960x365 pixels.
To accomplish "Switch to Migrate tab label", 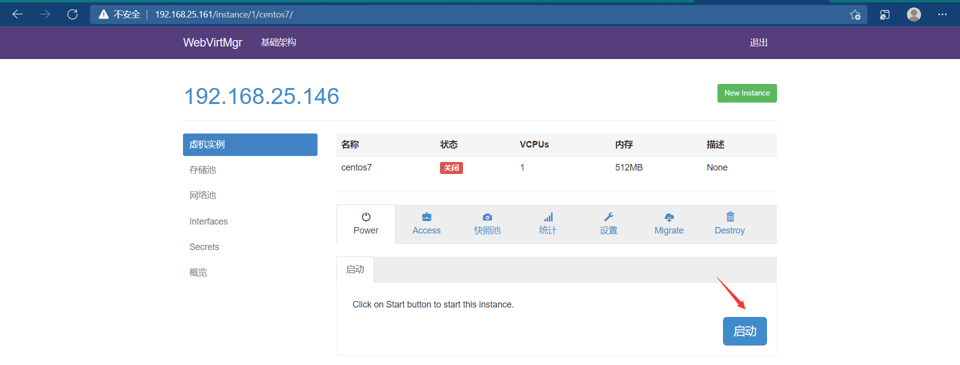I will 669,230.
